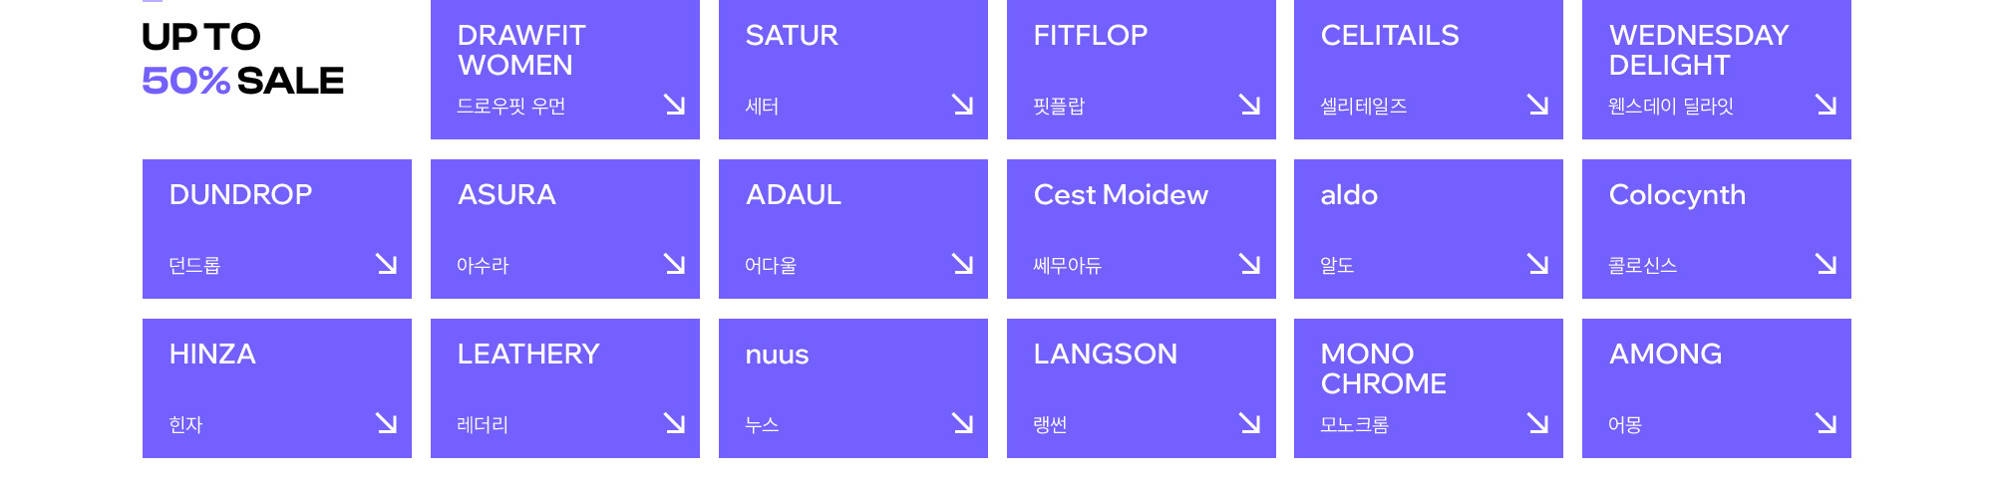Open the Cest Moidew brand tile
The height and width of the screenshot is (478, 1994).
(x=1142, y=229)
